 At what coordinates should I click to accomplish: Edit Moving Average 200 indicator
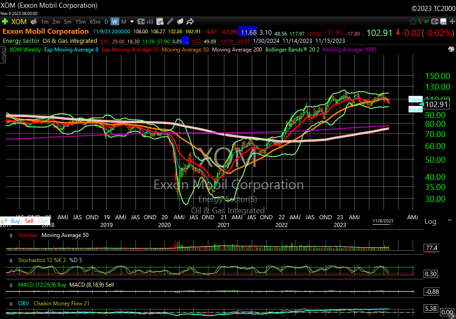[237, 50]
